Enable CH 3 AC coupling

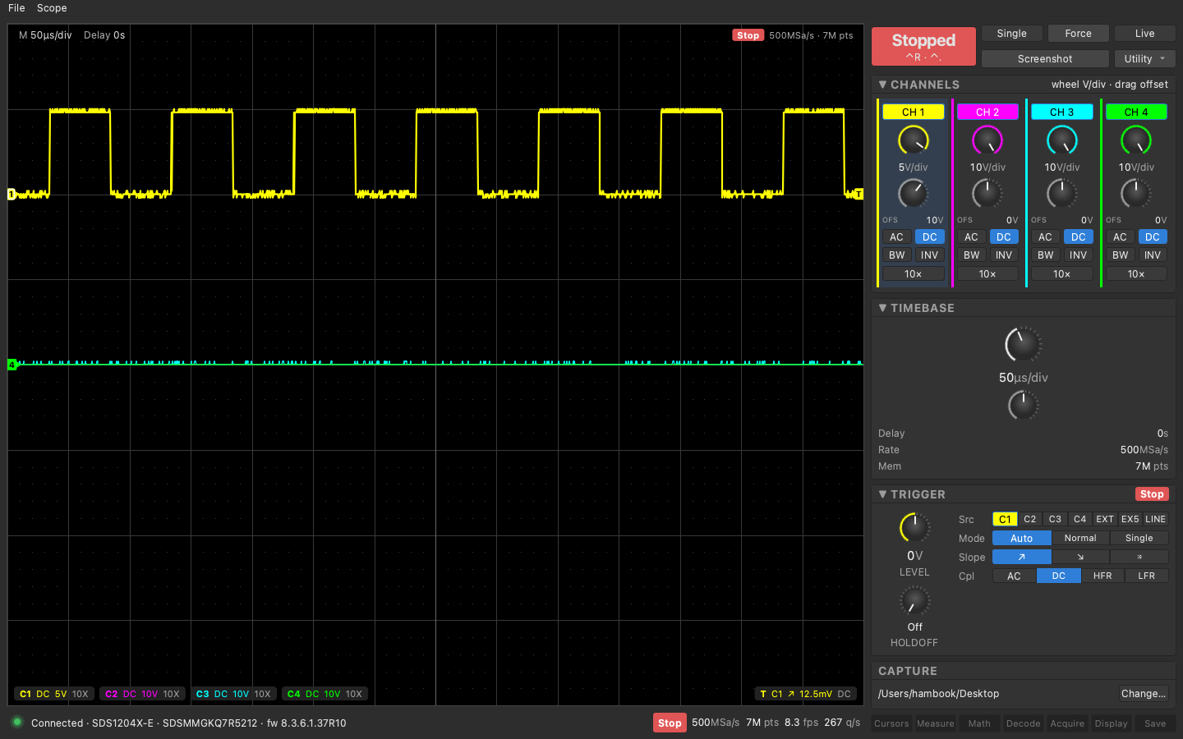[1045, 236]
